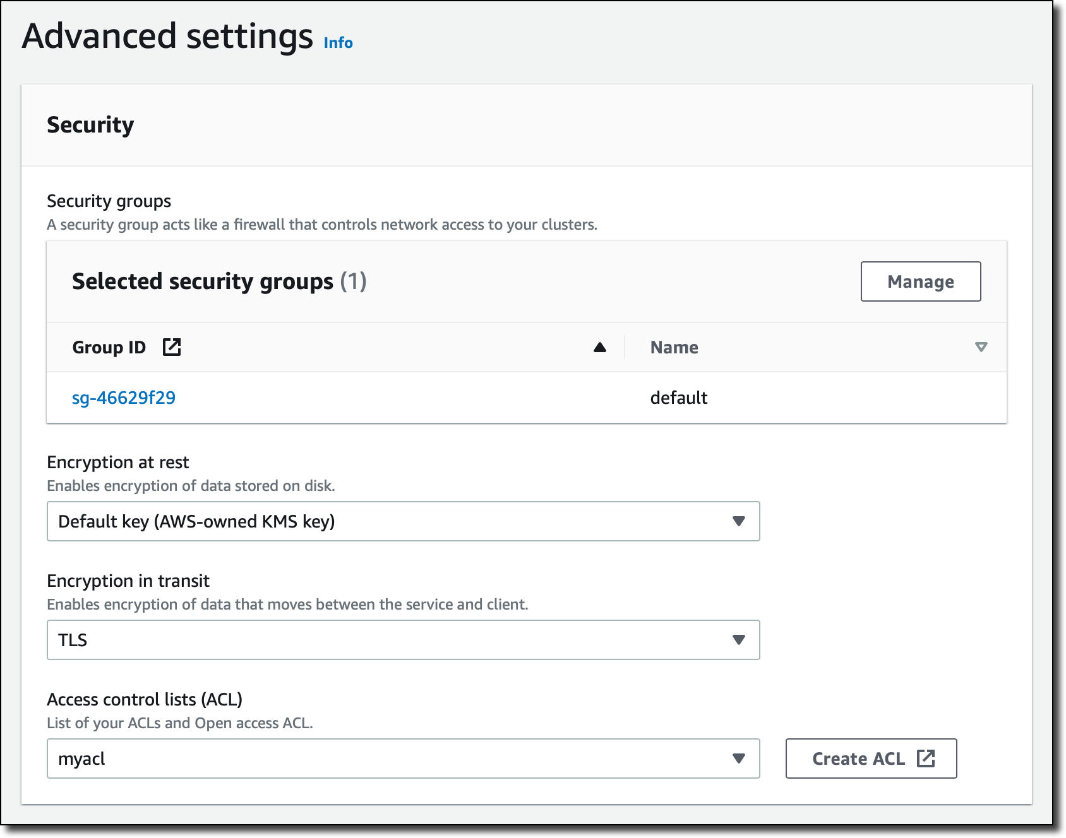Click the Group ID column header label

[x=109, y=347]
